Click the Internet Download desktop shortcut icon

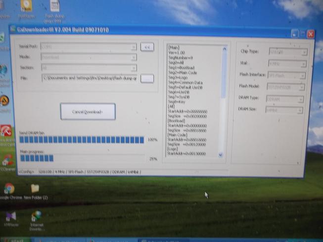click(x=36, y=217)
